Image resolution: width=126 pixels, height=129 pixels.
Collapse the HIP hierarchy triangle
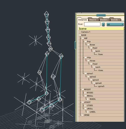[x=83, y=38]
